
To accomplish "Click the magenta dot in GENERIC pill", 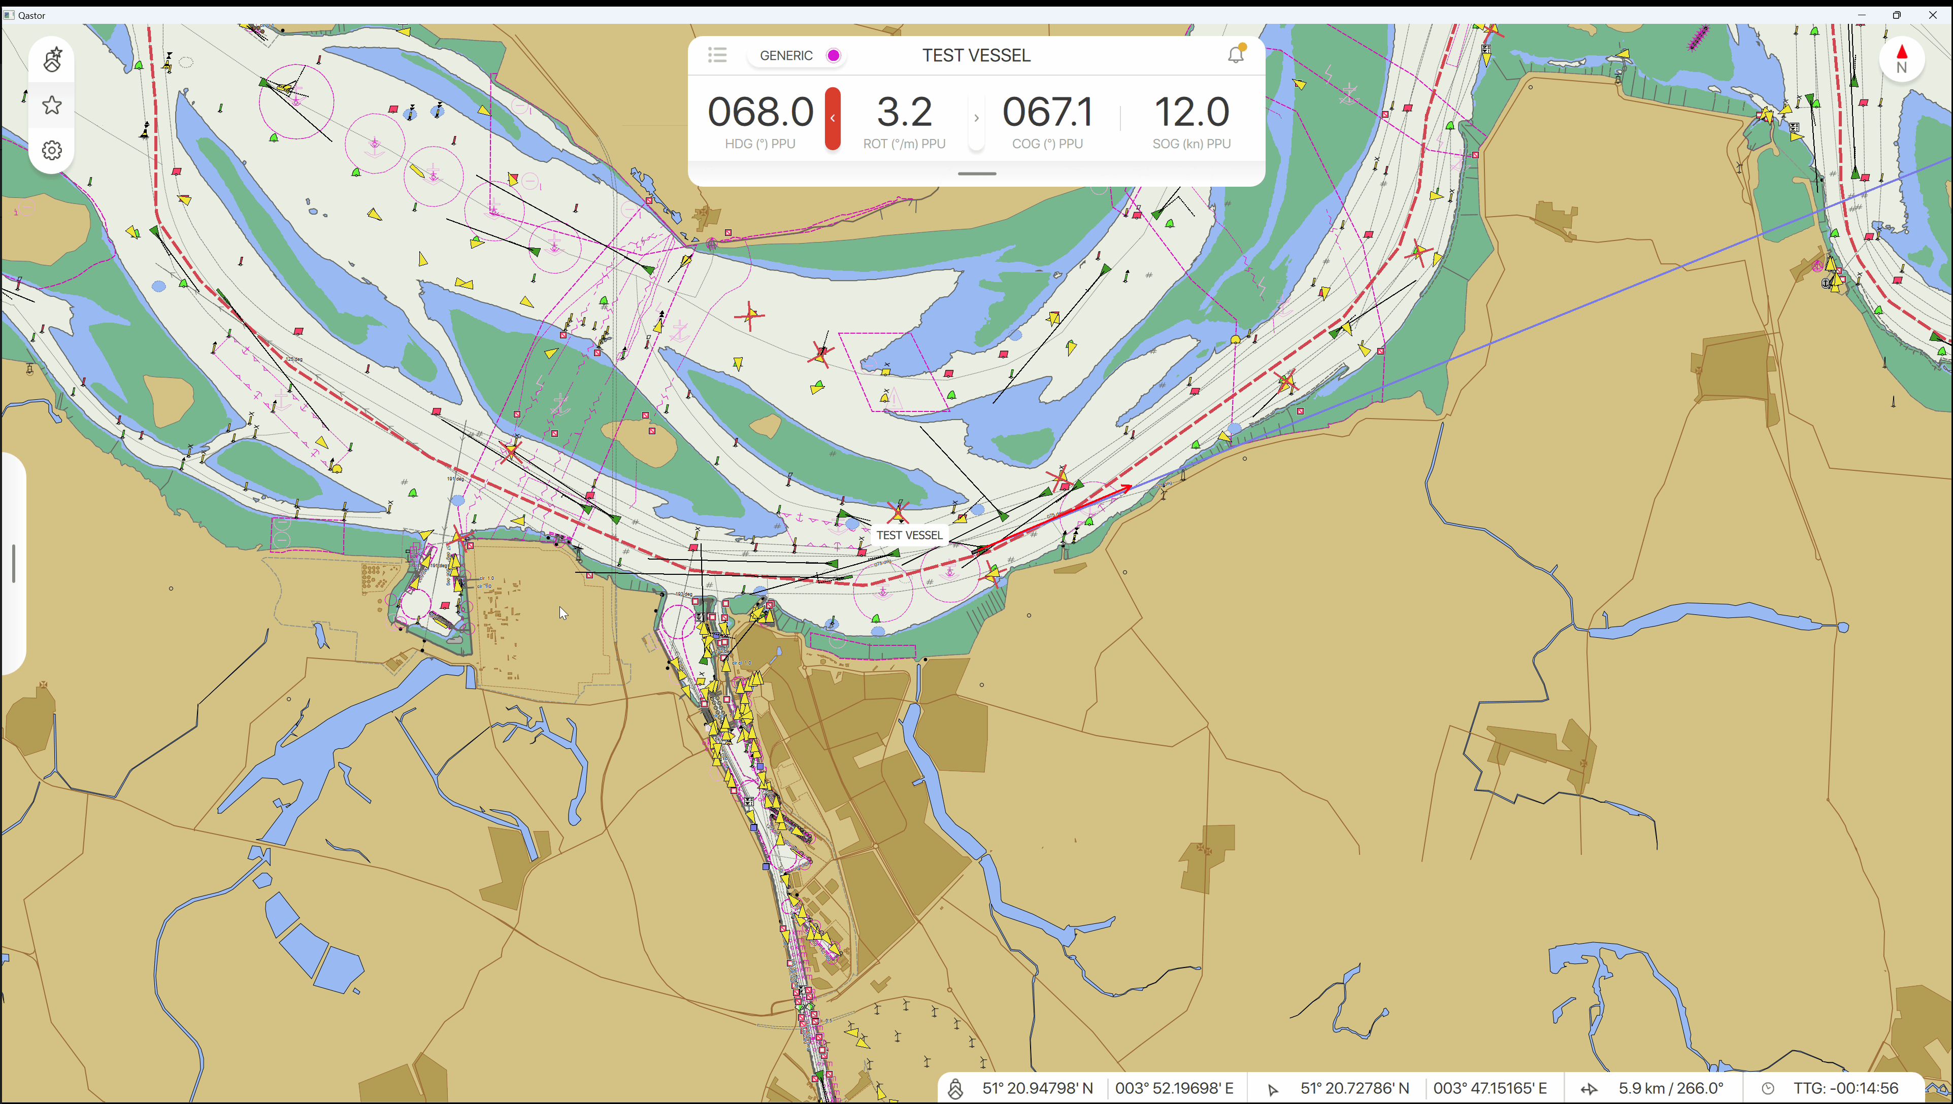I will coord(833,55).
